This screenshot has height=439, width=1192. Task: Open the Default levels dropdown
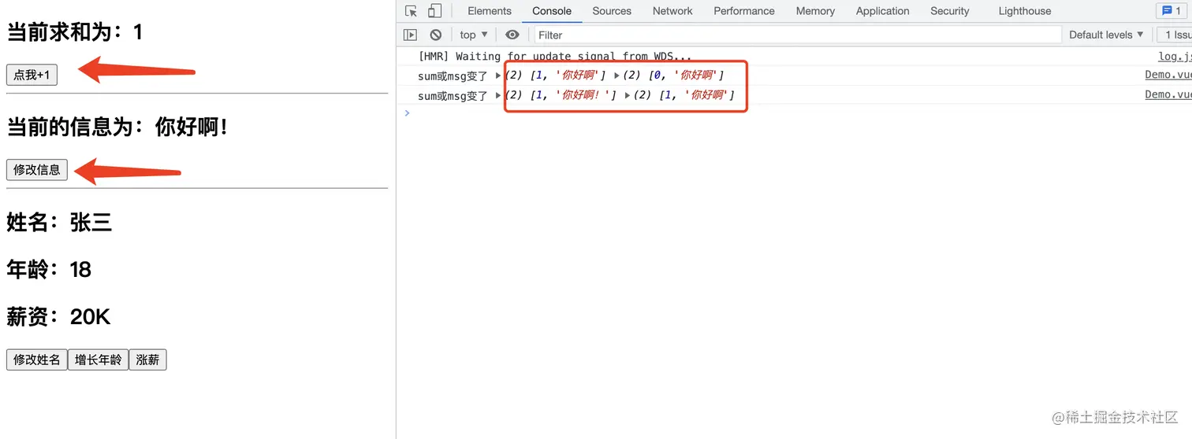1106,35
